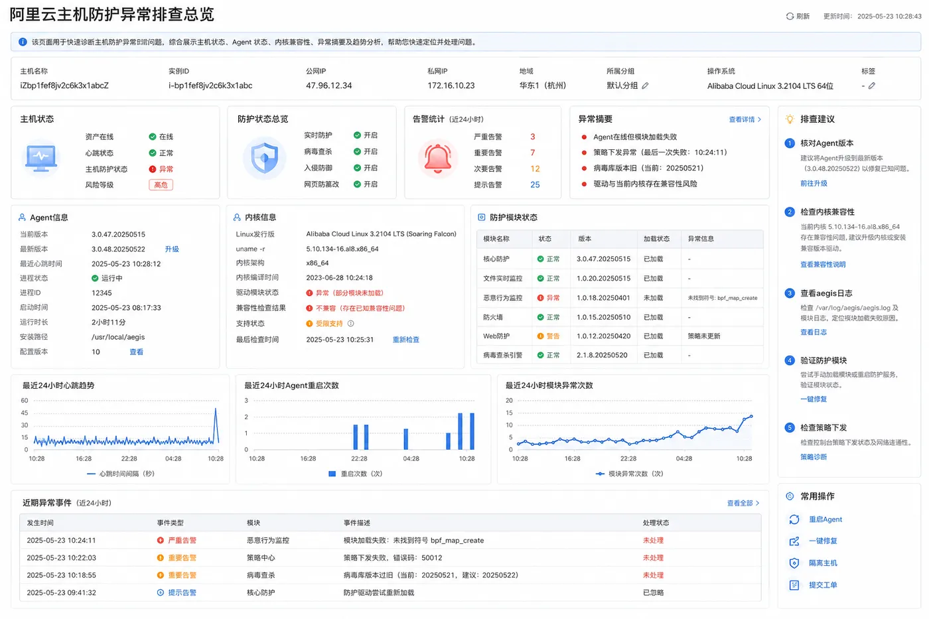Image resolution: width=929 pixels, height=619 pixels.
Task: Click the 隔离主机 shield icon
Action: pos(794,563)
